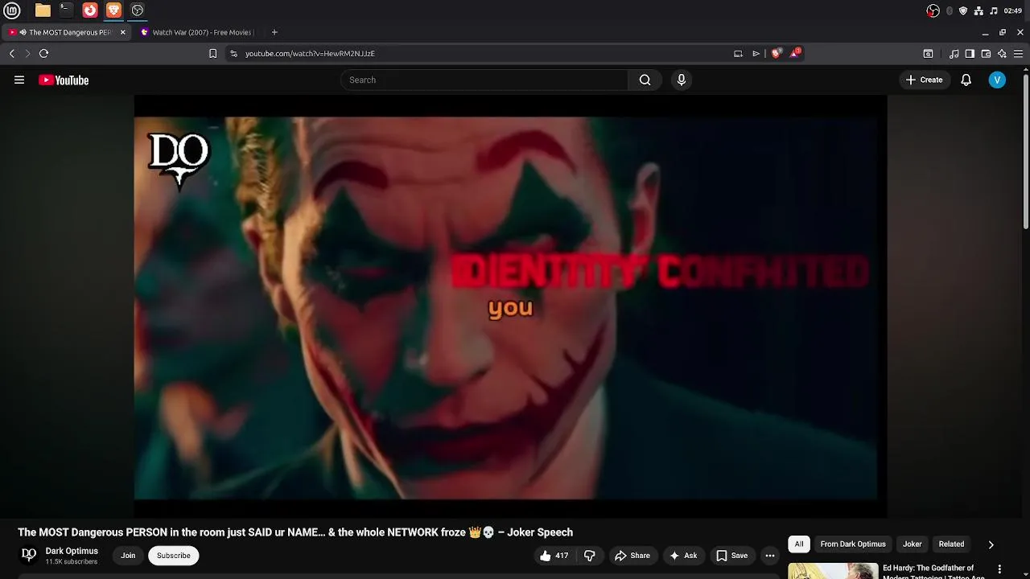Select the Related filter chip
Screen dimensions: 1030x579
[x=951, y=544]
